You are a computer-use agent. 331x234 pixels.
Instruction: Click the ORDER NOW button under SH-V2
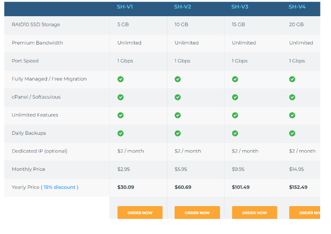click(197, 213)
